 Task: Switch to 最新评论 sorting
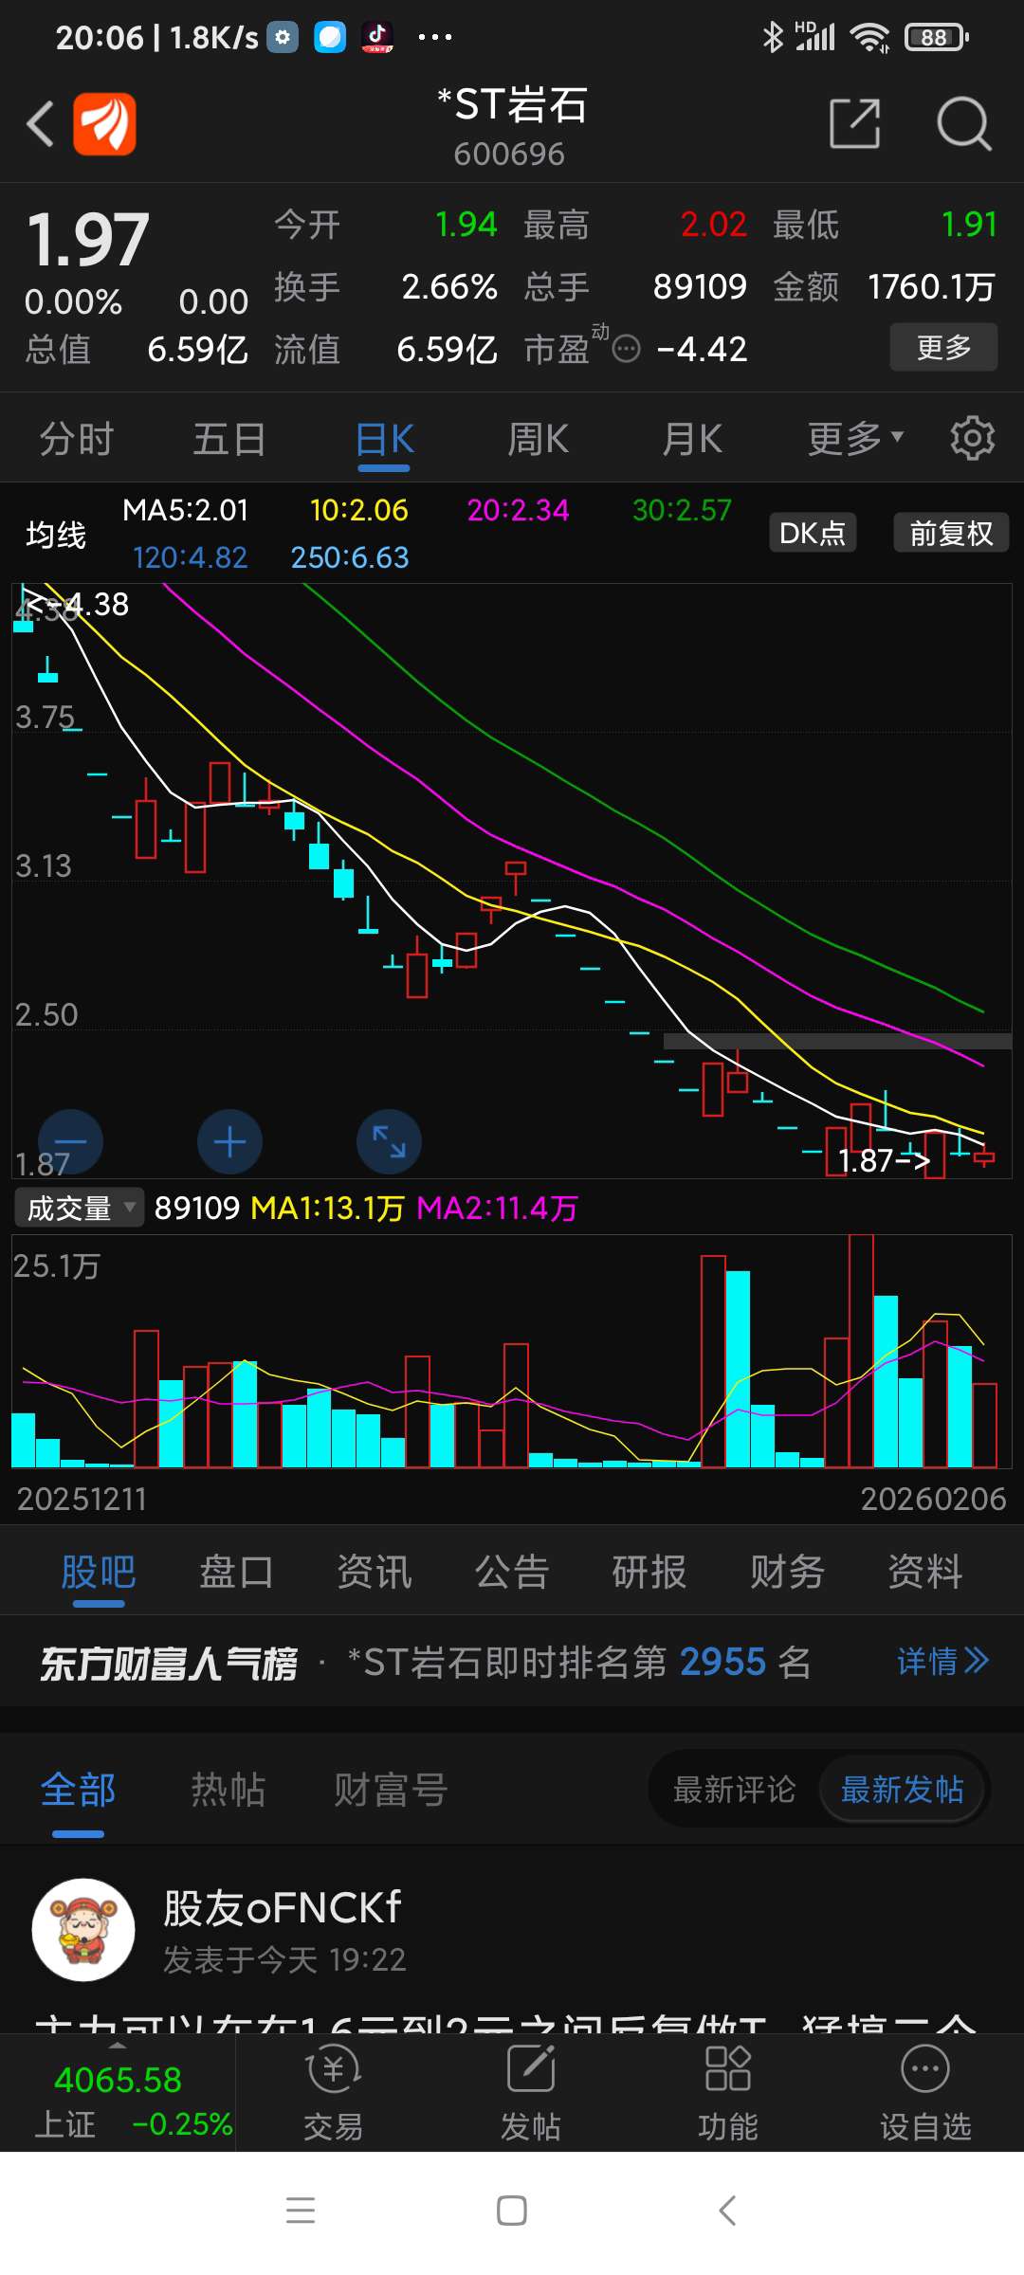point(734,1790)
